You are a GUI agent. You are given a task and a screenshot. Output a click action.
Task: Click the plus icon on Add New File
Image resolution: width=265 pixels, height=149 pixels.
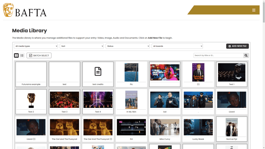230,46
